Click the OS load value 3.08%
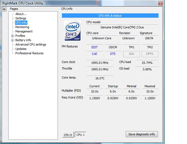This screenshot has width=187, height=144. click(147, 69)
